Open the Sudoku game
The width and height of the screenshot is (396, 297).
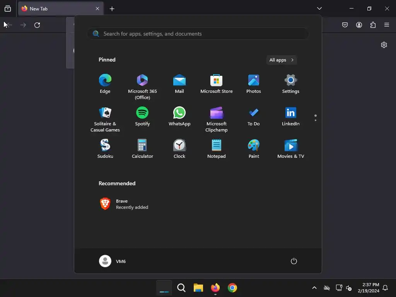pyautogui.click(x=105, y=149)
